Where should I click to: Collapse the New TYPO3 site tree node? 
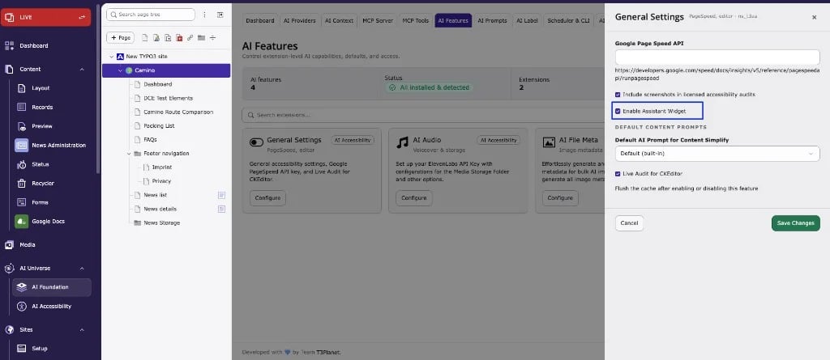tap(111, 57)
